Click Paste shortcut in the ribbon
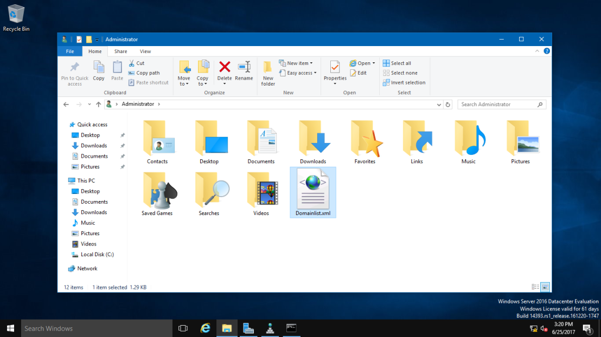This screenshot has width=601, height=337. [x=148, y=82]
